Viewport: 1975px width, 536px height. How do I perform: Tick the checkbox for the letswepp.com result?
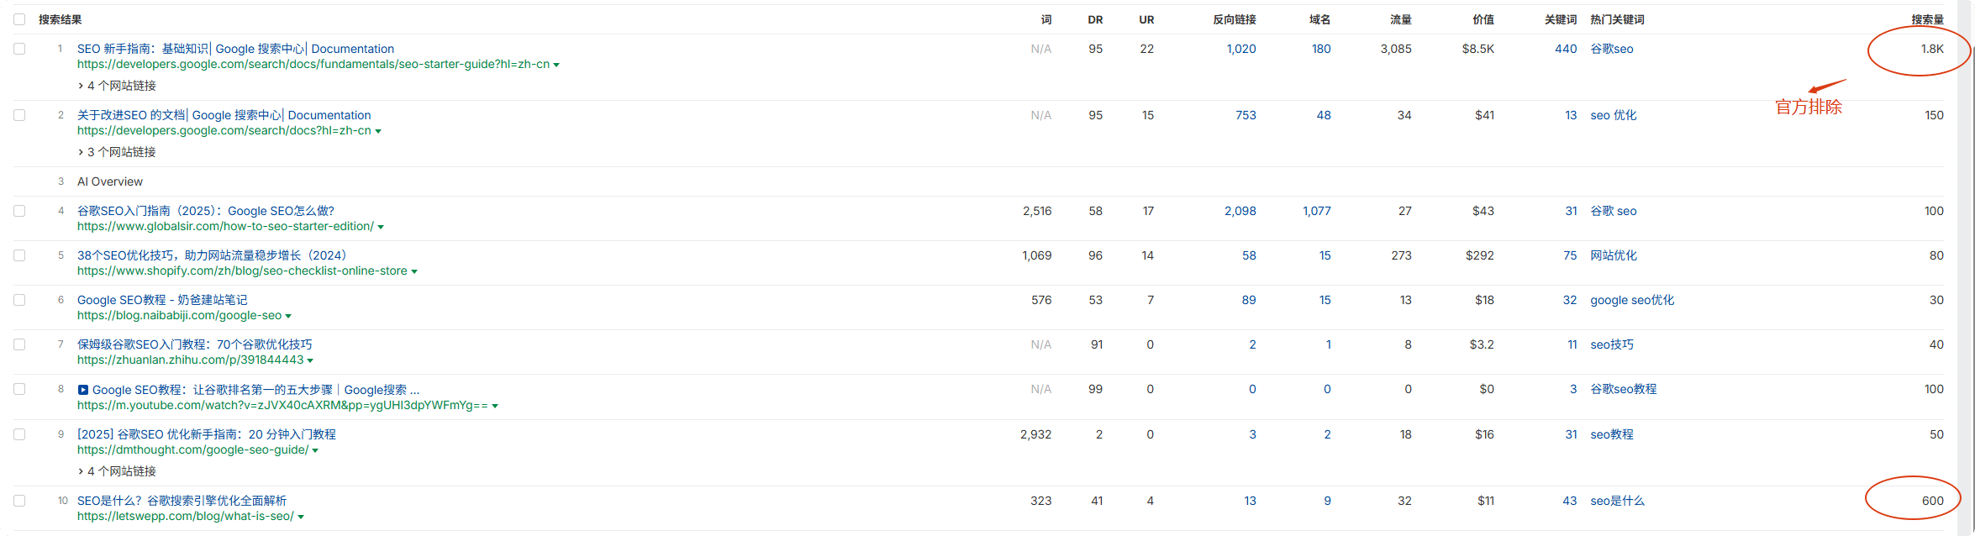coord(19,501)
